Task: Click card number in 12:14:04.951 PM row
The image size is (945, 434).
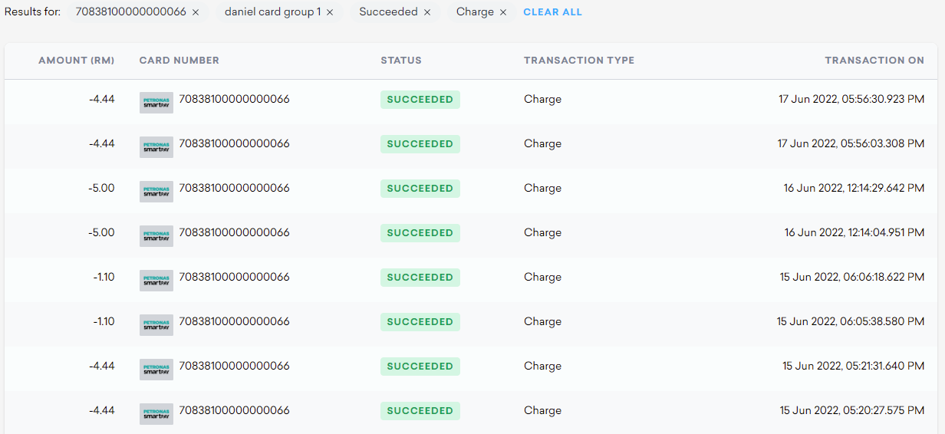Action: click(x=234, y=233)
